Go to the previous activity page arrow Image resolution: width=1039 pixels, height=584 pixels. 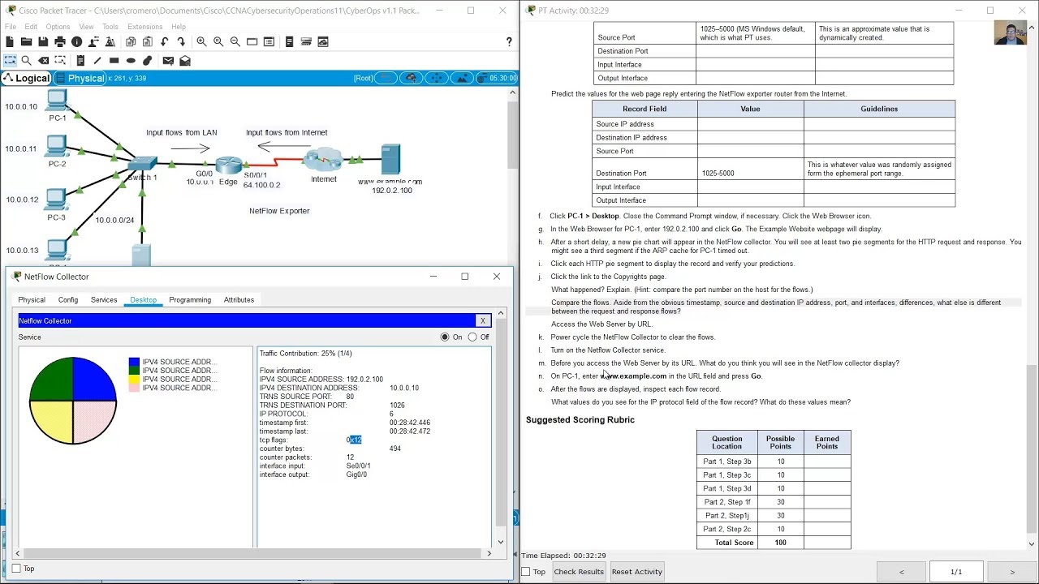coord(901,572)
